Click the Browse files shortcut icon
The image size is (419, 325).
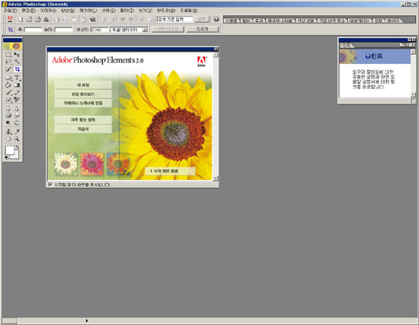click(x=37, y=19)
